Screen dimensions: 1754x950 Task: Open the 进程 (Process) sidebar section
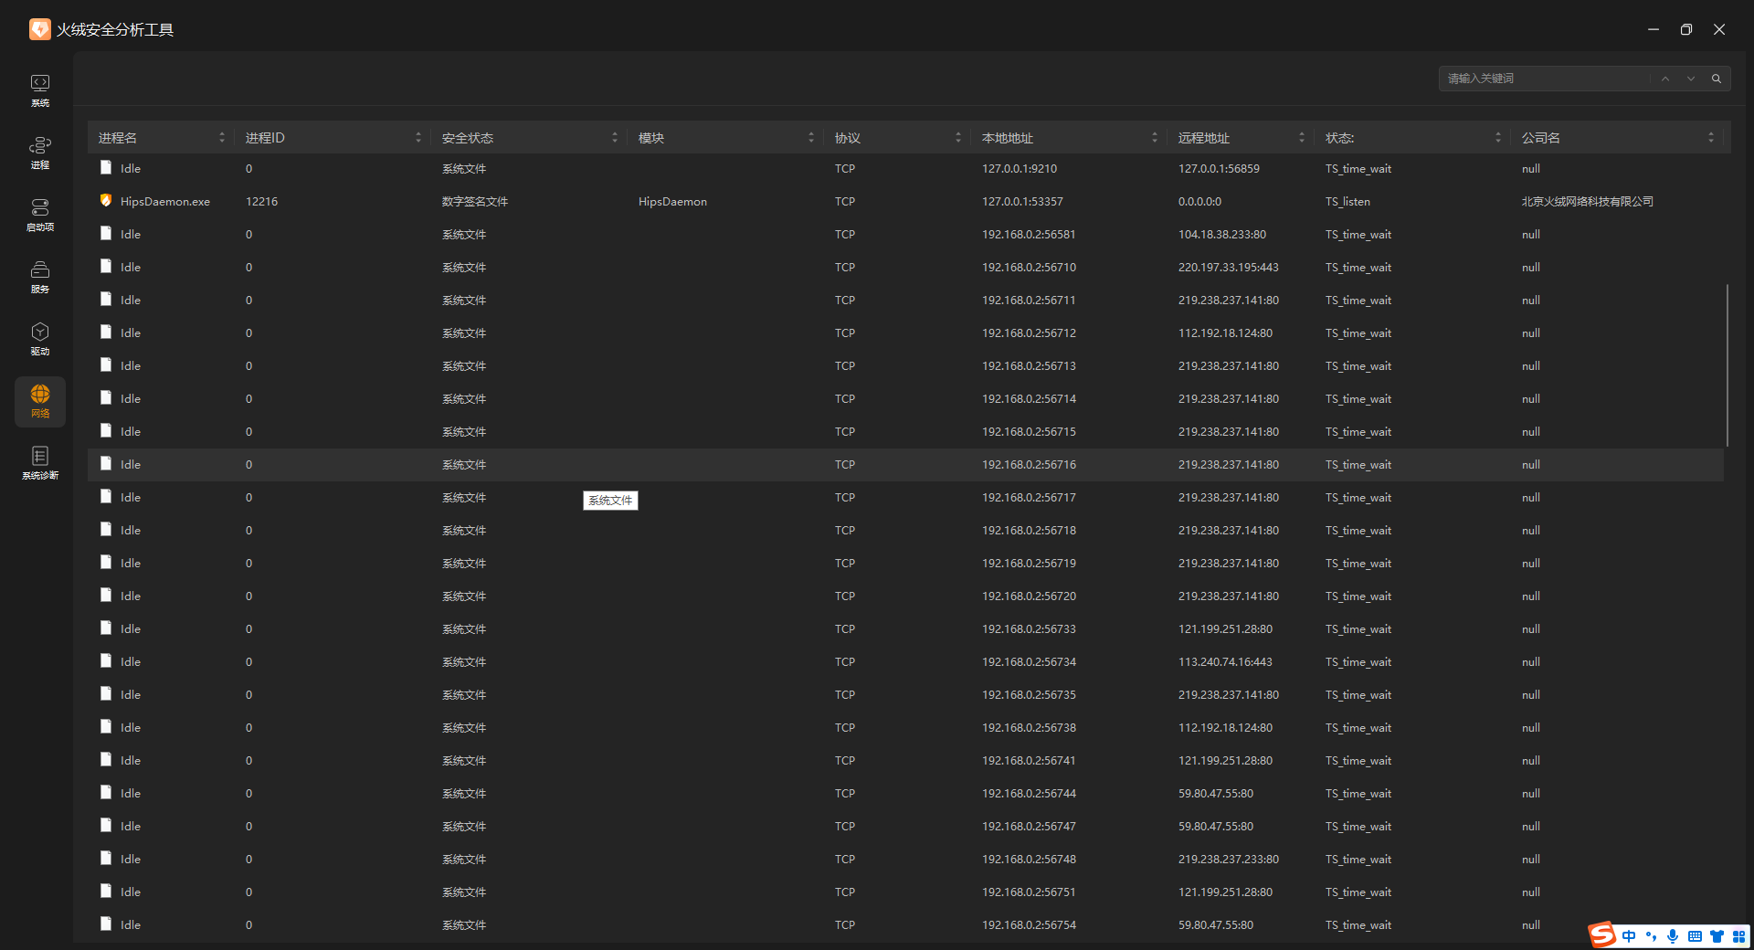[x=40, y=153]
